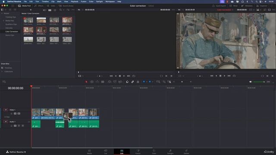This screenshot has height=155, width=276.
Task: Play the timeline viewer forward
Action: coord(224,76)
